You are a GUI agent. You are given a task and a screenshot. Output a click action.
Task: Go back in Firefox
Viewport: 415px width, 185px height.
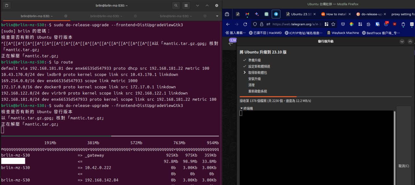coord(228,24)
